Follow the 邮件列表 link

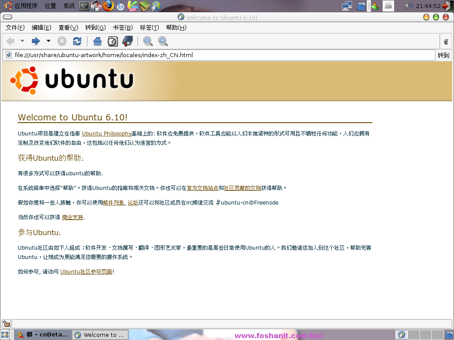(x=113, y=203)
